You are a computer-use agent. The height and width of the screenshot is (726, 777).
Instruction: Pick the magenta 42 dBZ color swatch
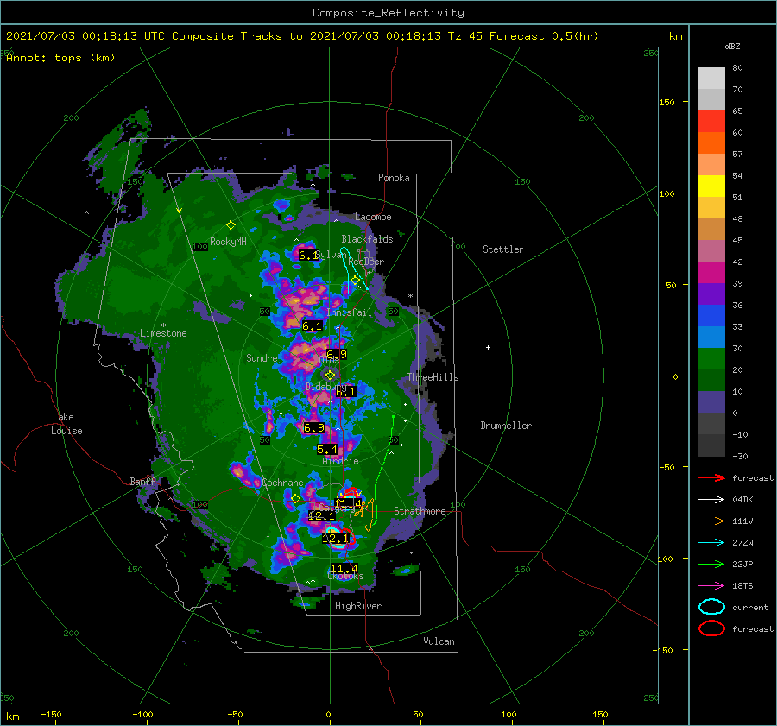pyautogui.click(x=711, y=272)
